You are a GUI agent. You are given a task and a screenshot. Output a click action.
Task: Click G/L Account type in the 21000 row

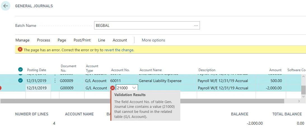[96, 88]
